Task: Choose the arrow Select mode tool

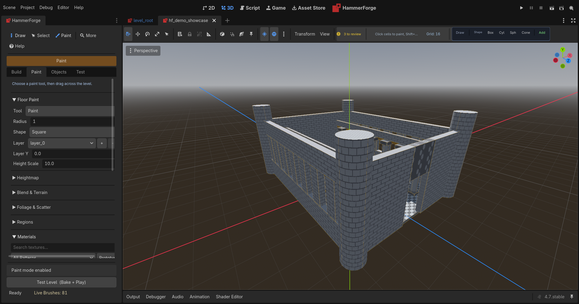Action: (x=167, y=34)
